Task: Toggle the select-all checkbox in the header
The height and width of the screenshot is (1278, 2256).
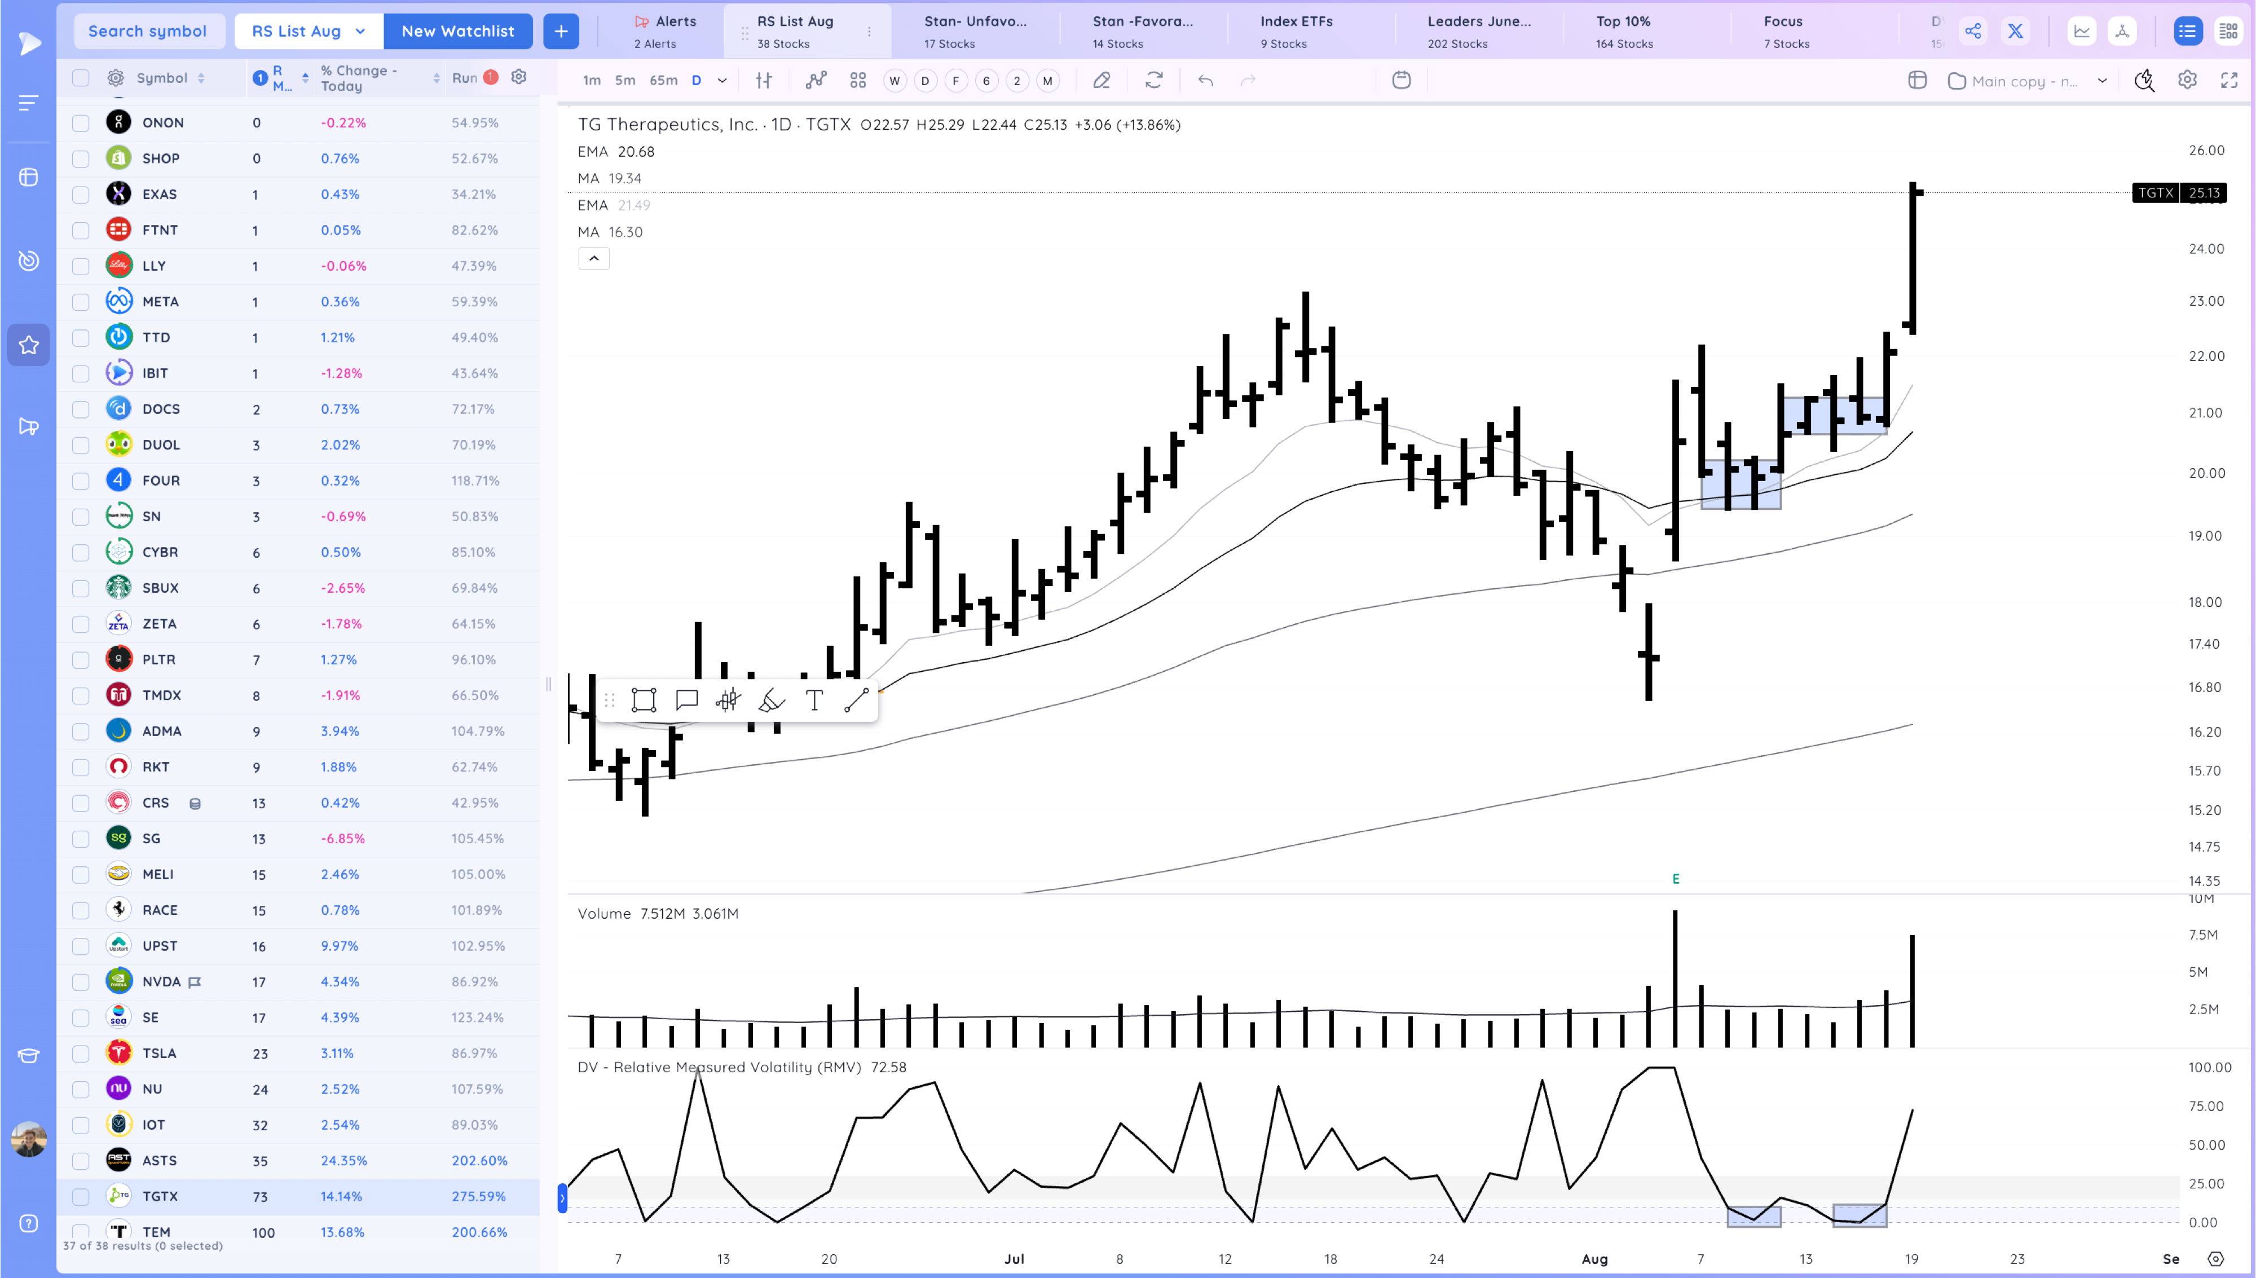Action: (80, 77)
